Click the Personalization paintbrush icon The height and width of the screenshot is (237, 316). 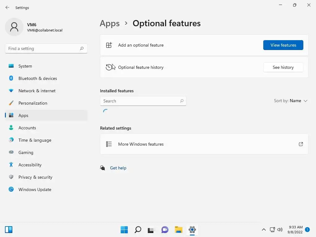coord(11,103)
